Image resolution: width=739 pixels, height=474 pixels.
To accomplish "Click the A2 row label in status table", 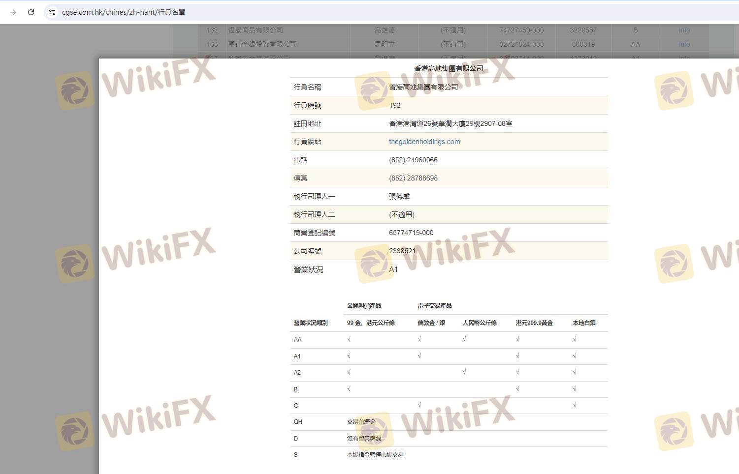I will pyautogui.click(x=297, y=373).
